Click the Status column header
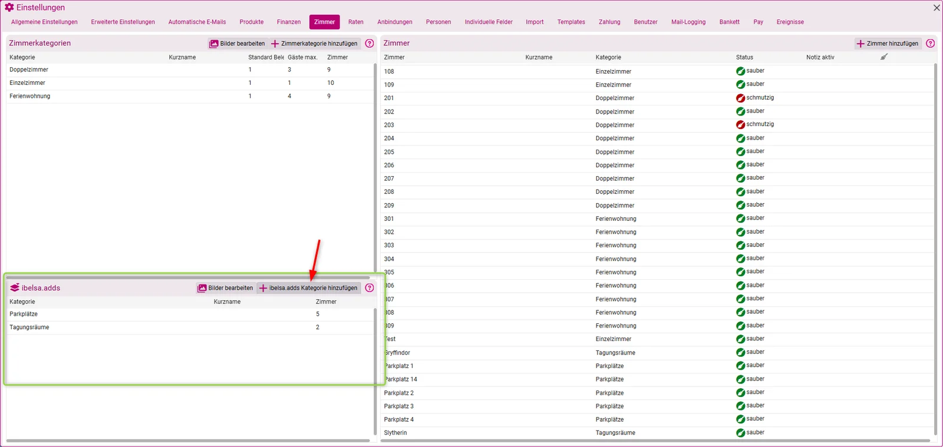Viewport: 943px width, 447px height. point(744,57)
